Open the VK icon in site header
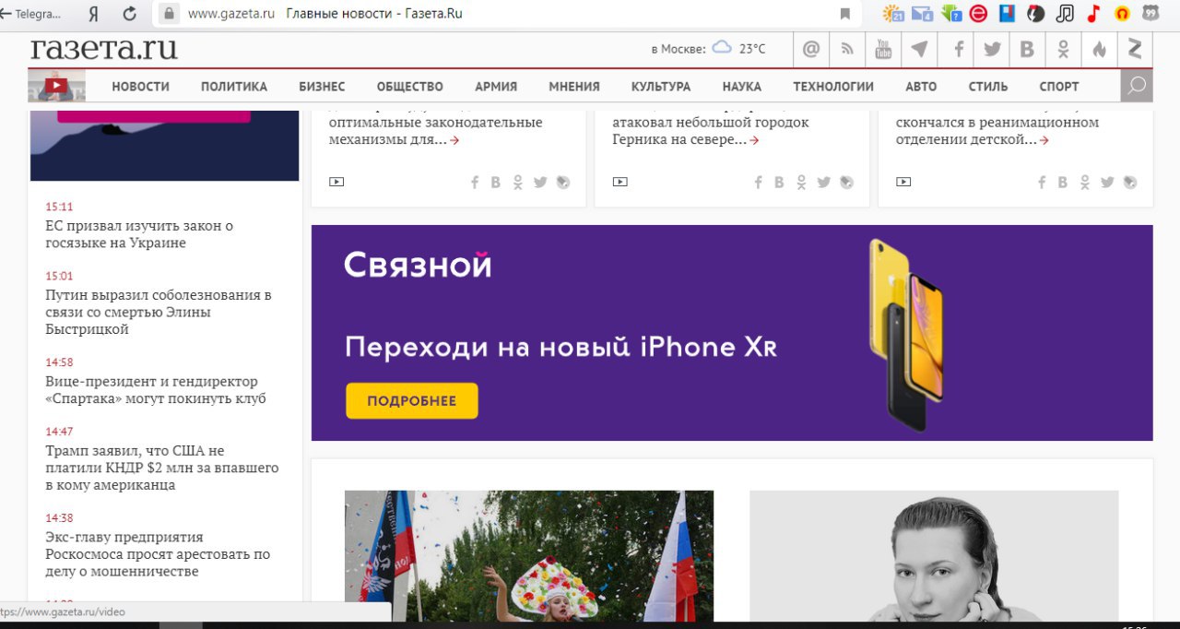 (x=1027, y=49)
